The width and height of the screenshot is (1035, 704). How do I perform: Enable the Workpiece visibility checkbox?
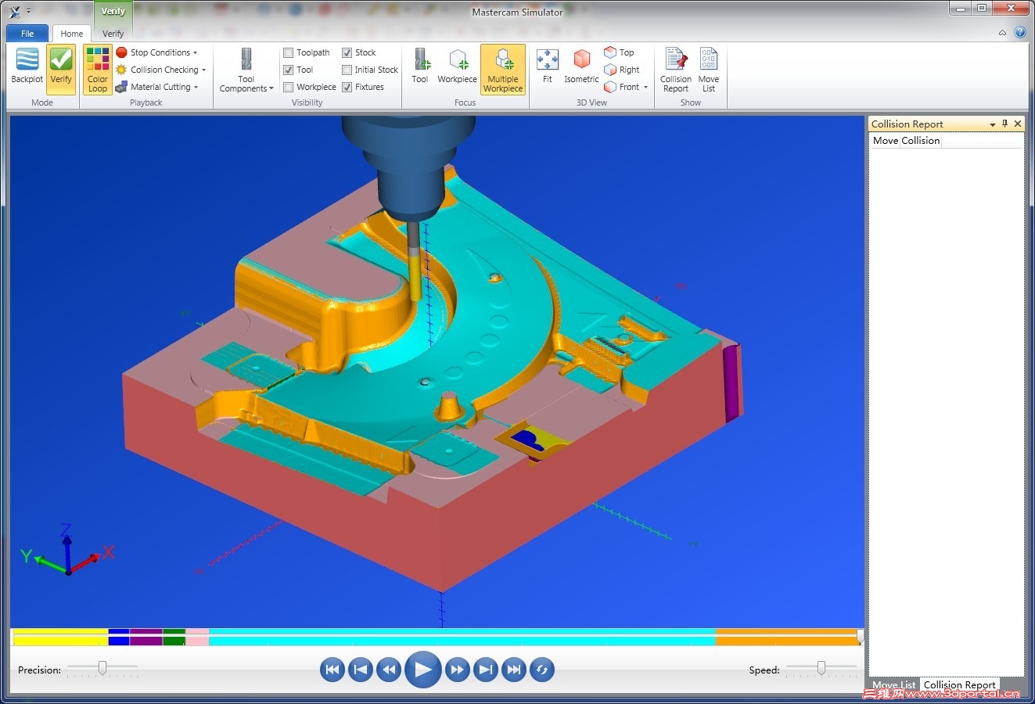click(289, 87)
